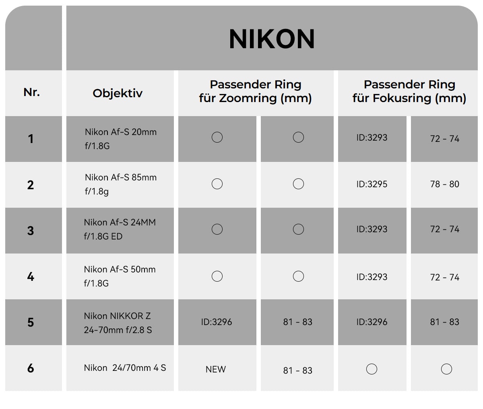This screenshot has height=409, width=483.
Task: Select second zoomring circle for Nikon Af-S 85mm
Action: point(298,184)
